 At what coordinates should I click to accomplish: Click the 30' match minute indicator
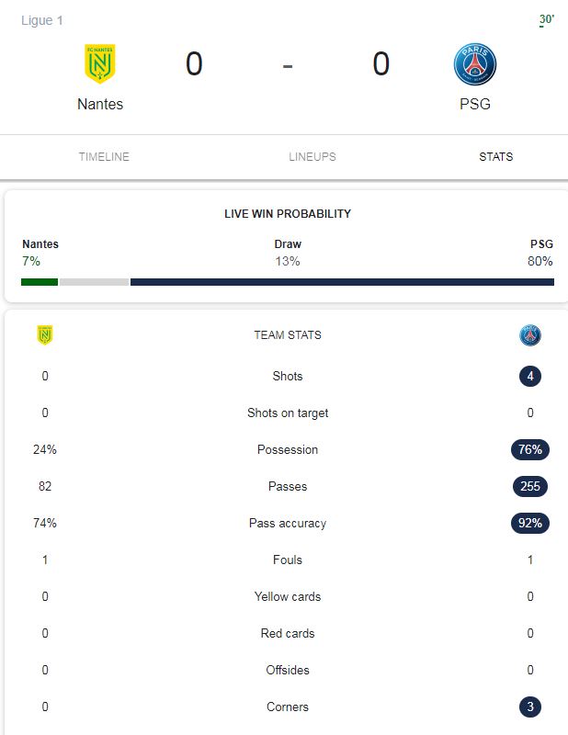coord(547,19)
